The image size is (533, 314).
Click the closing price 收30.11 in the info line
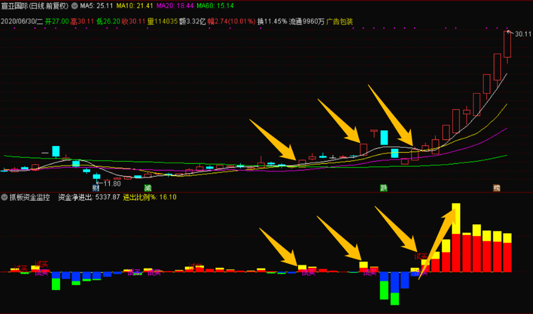click(x=134, y=22)
